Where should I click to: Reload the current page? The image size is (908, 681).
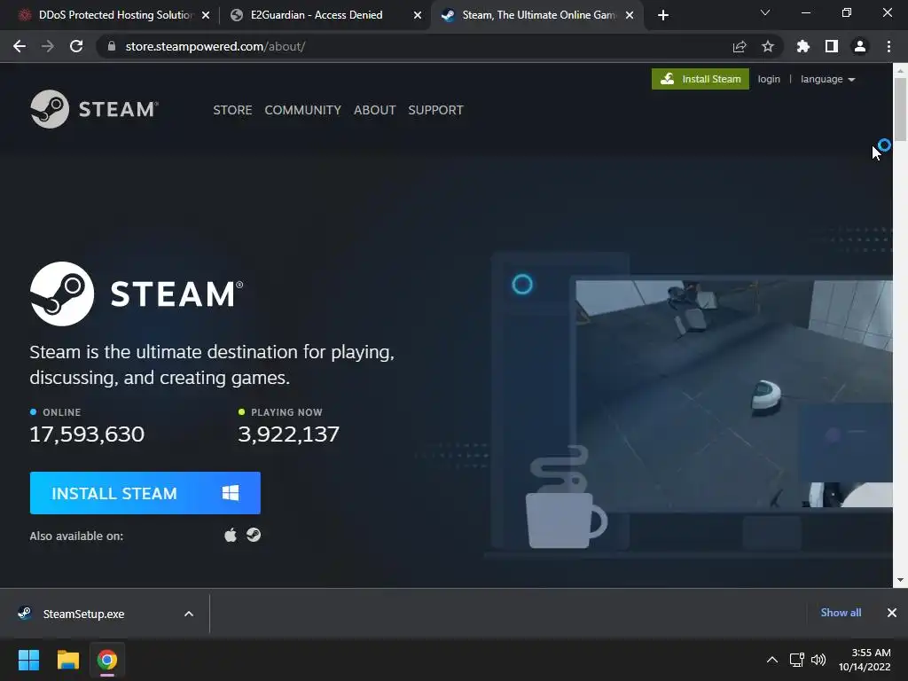click(x=76, y=46)
